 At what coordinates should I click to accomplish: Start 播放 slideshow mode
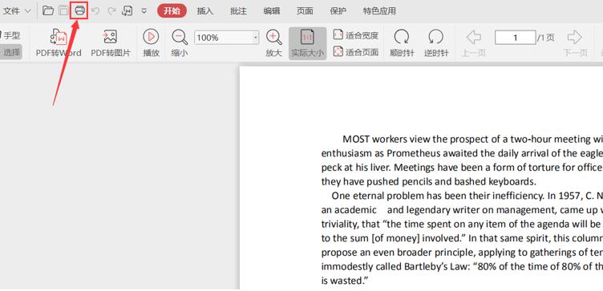click(x=151, y=43)
